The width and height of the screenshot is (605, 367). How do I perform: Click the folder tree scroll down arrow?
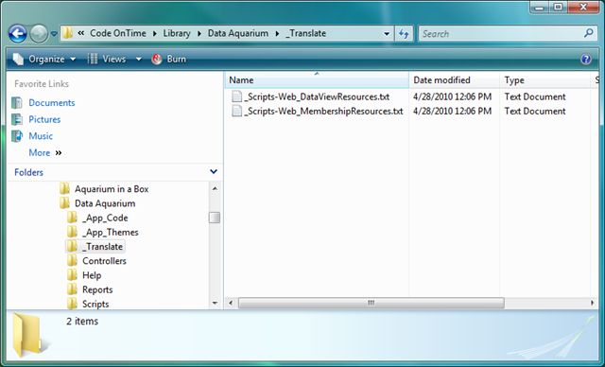(x=215, y=304)
